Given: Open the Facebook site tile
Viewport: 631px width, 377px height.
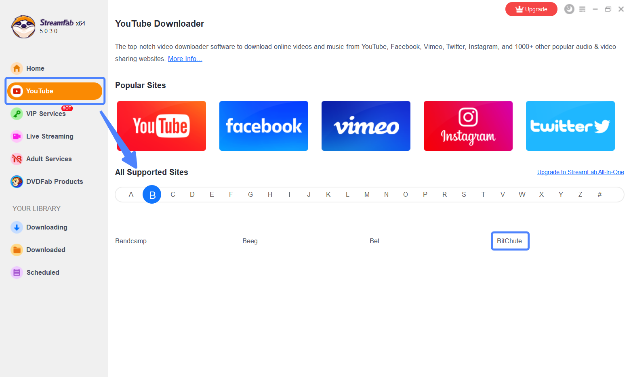Looking at the screenshot, I should coord(264,126).
